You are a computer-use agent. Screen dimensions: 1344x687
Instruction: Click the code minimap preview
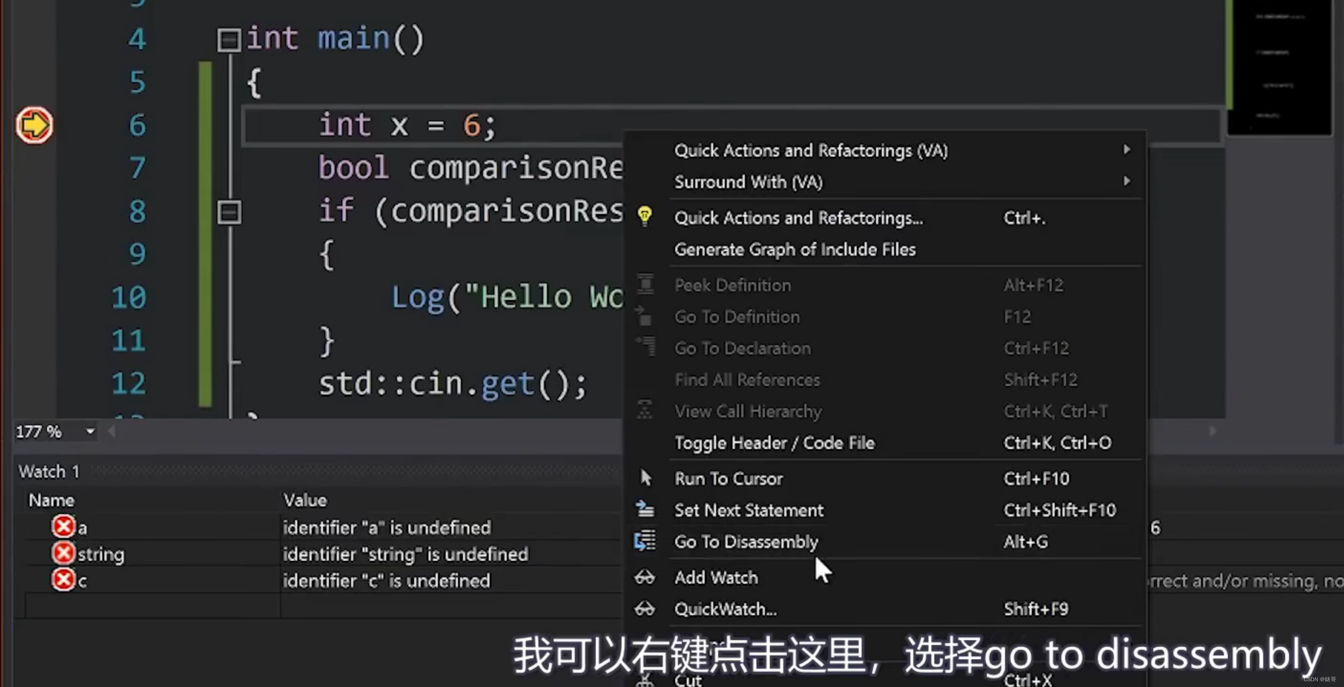coord(1279,67)
